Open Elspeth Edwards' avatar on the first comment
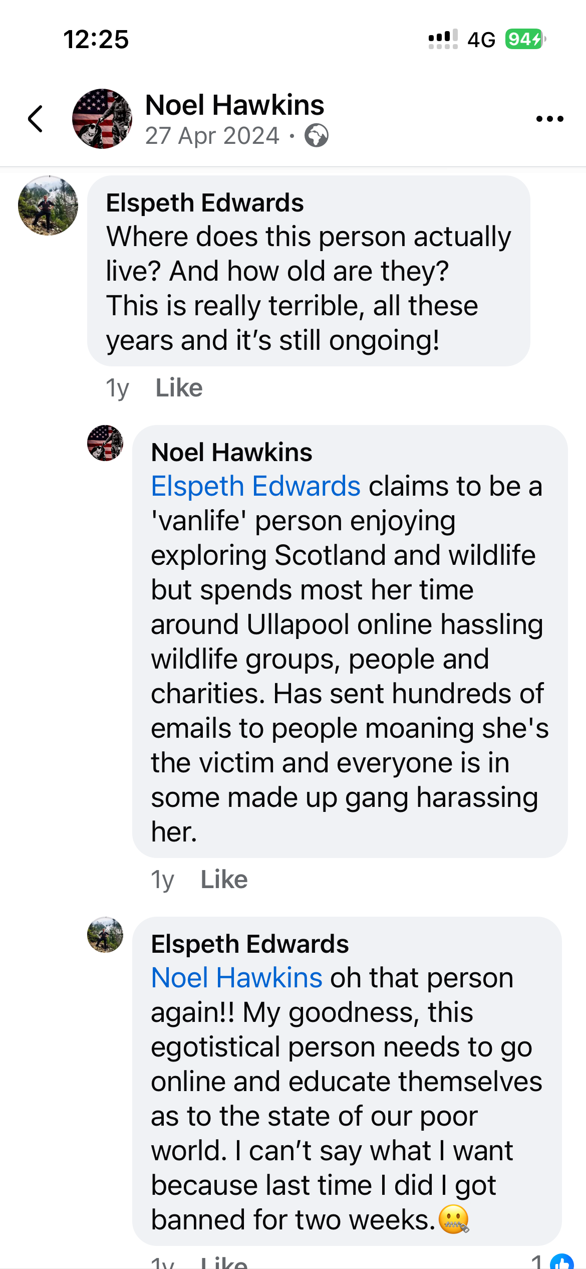 (48, 205)
